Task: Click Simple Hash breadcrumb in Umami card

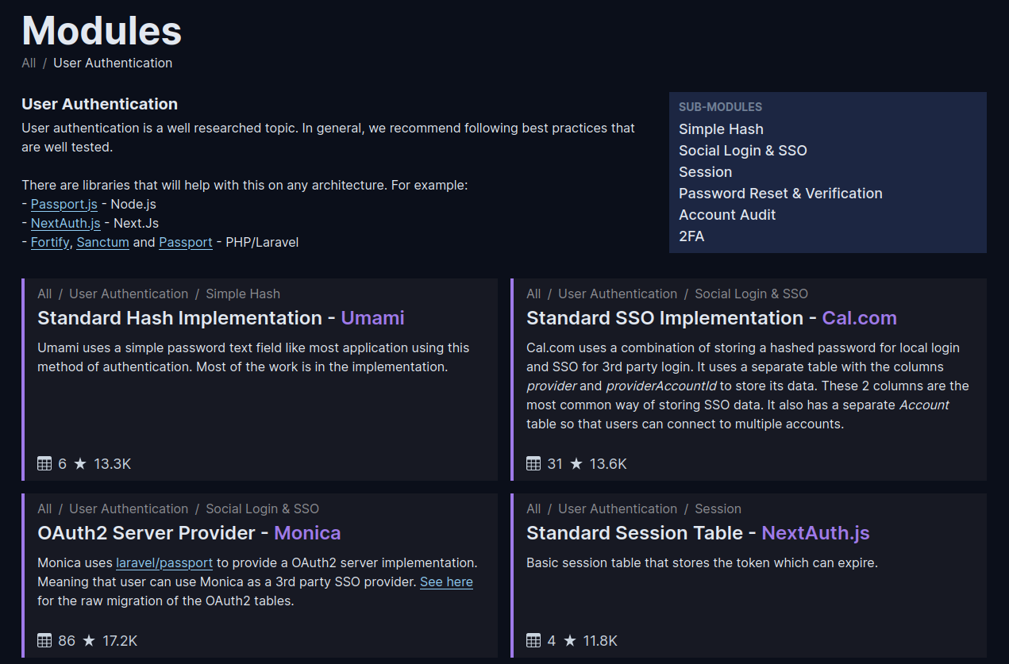Action: (243, 294)
